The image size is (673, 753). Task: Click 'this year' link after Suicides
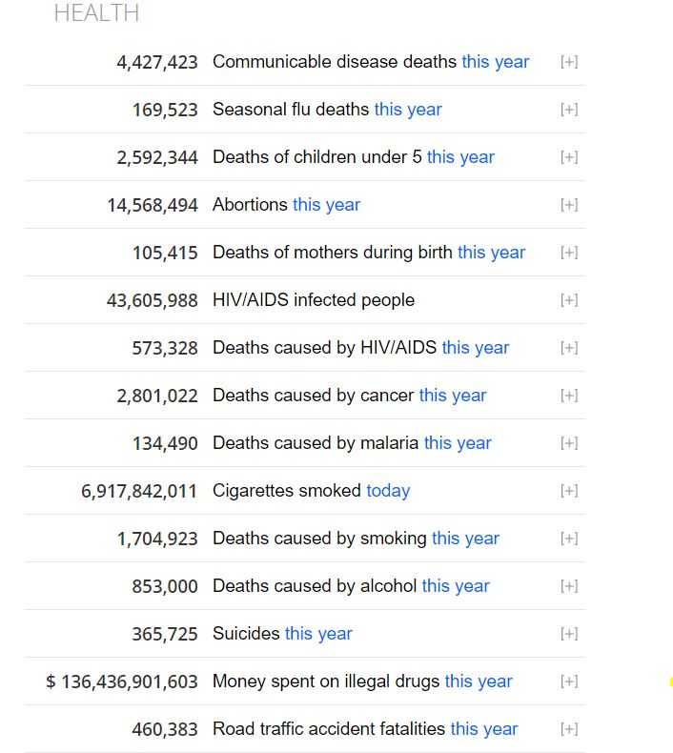318,634
